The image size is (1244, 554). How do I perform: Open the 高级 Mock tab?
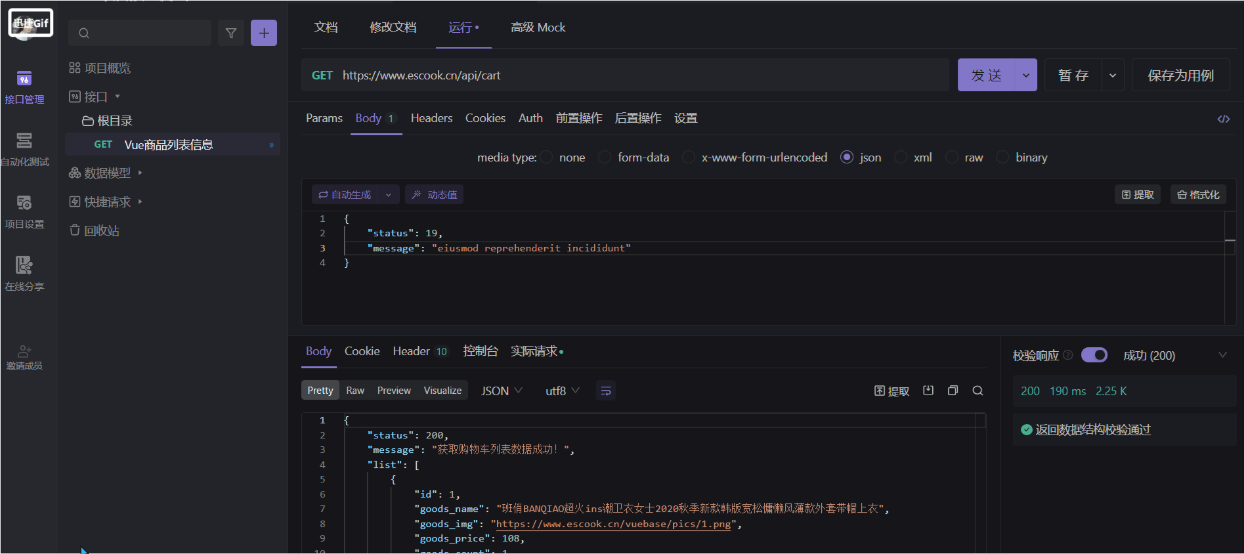(538, 28)
